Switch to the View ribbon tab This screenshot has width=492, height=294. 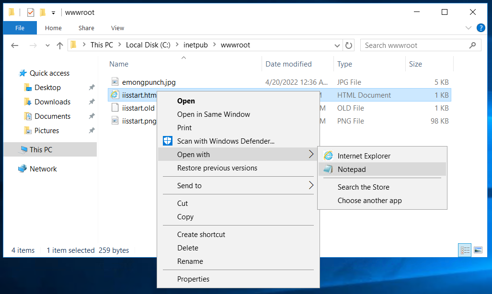(117, 28)
